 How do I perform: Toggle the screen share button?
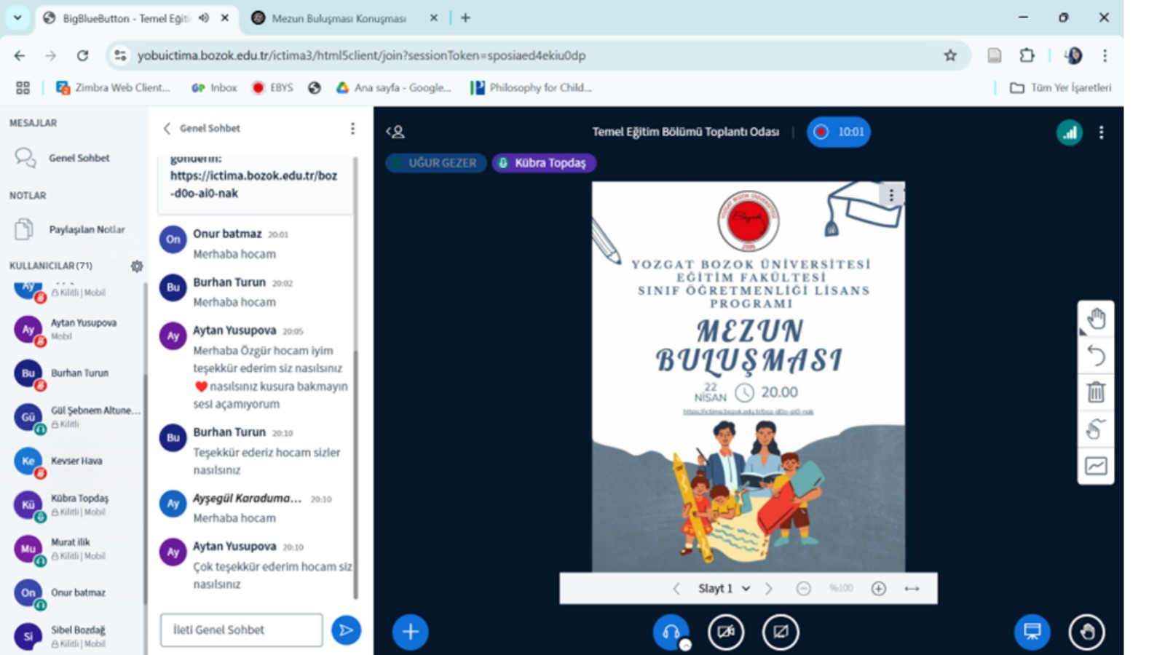pyautogui.click(x=781, y=631)
